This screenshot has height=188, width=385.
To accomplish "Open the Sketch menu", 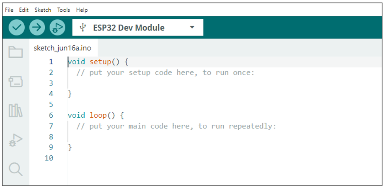I will tap(43, 10).
